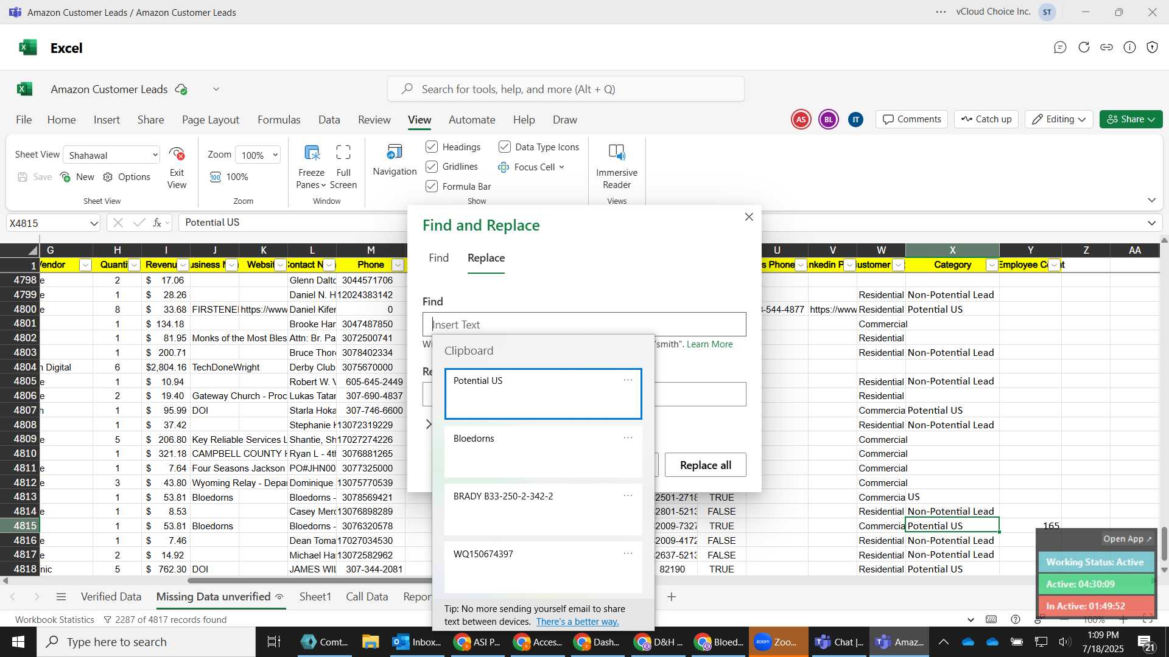Image resolution: width=1169 pixels, height=657 pixels.
Task: Expand the formula bar
Action: point(1151,223)
